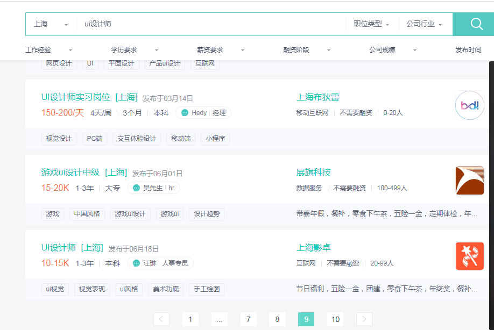
Task: Click the 上海影卓 company logo
Action: click(469, 256)
